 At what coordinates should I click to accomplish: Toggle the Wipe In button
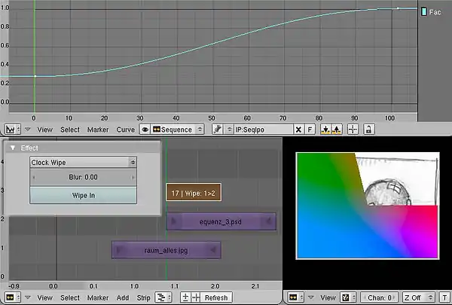(83, 195)
